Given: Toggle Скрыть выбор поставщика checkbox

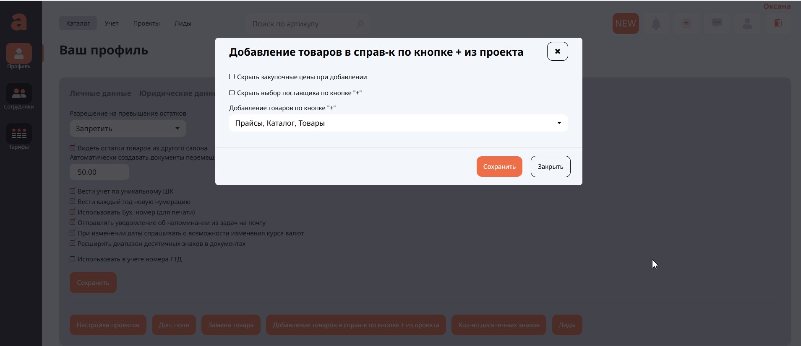Looking at the screenshot, I should point(232,93).
